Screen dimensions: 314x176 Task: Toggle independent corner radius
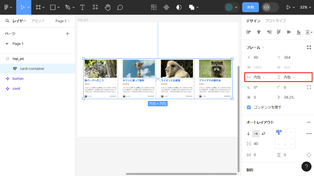point(309,87)
